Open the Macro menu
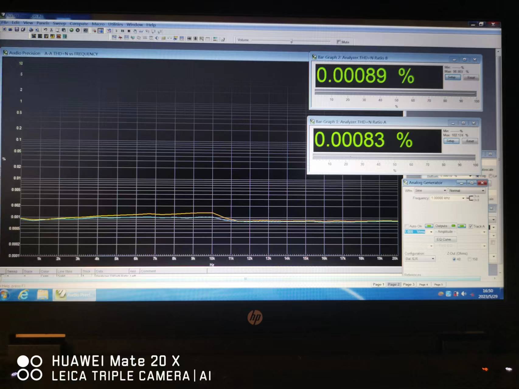The image size is (519, 389). [x=98, y=24]
